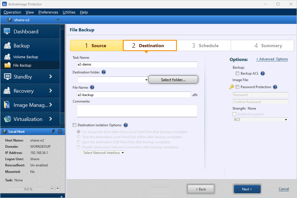Screen dimensions: 297x198
Task: Go to the Summary step tab
Action: point(262,46)
